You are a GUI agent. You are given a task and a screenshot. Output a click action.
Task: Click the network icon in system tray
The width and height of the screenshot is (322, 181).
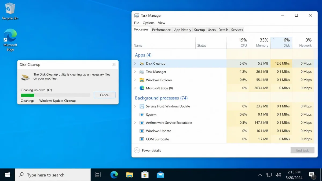click(x=269, y=175)
